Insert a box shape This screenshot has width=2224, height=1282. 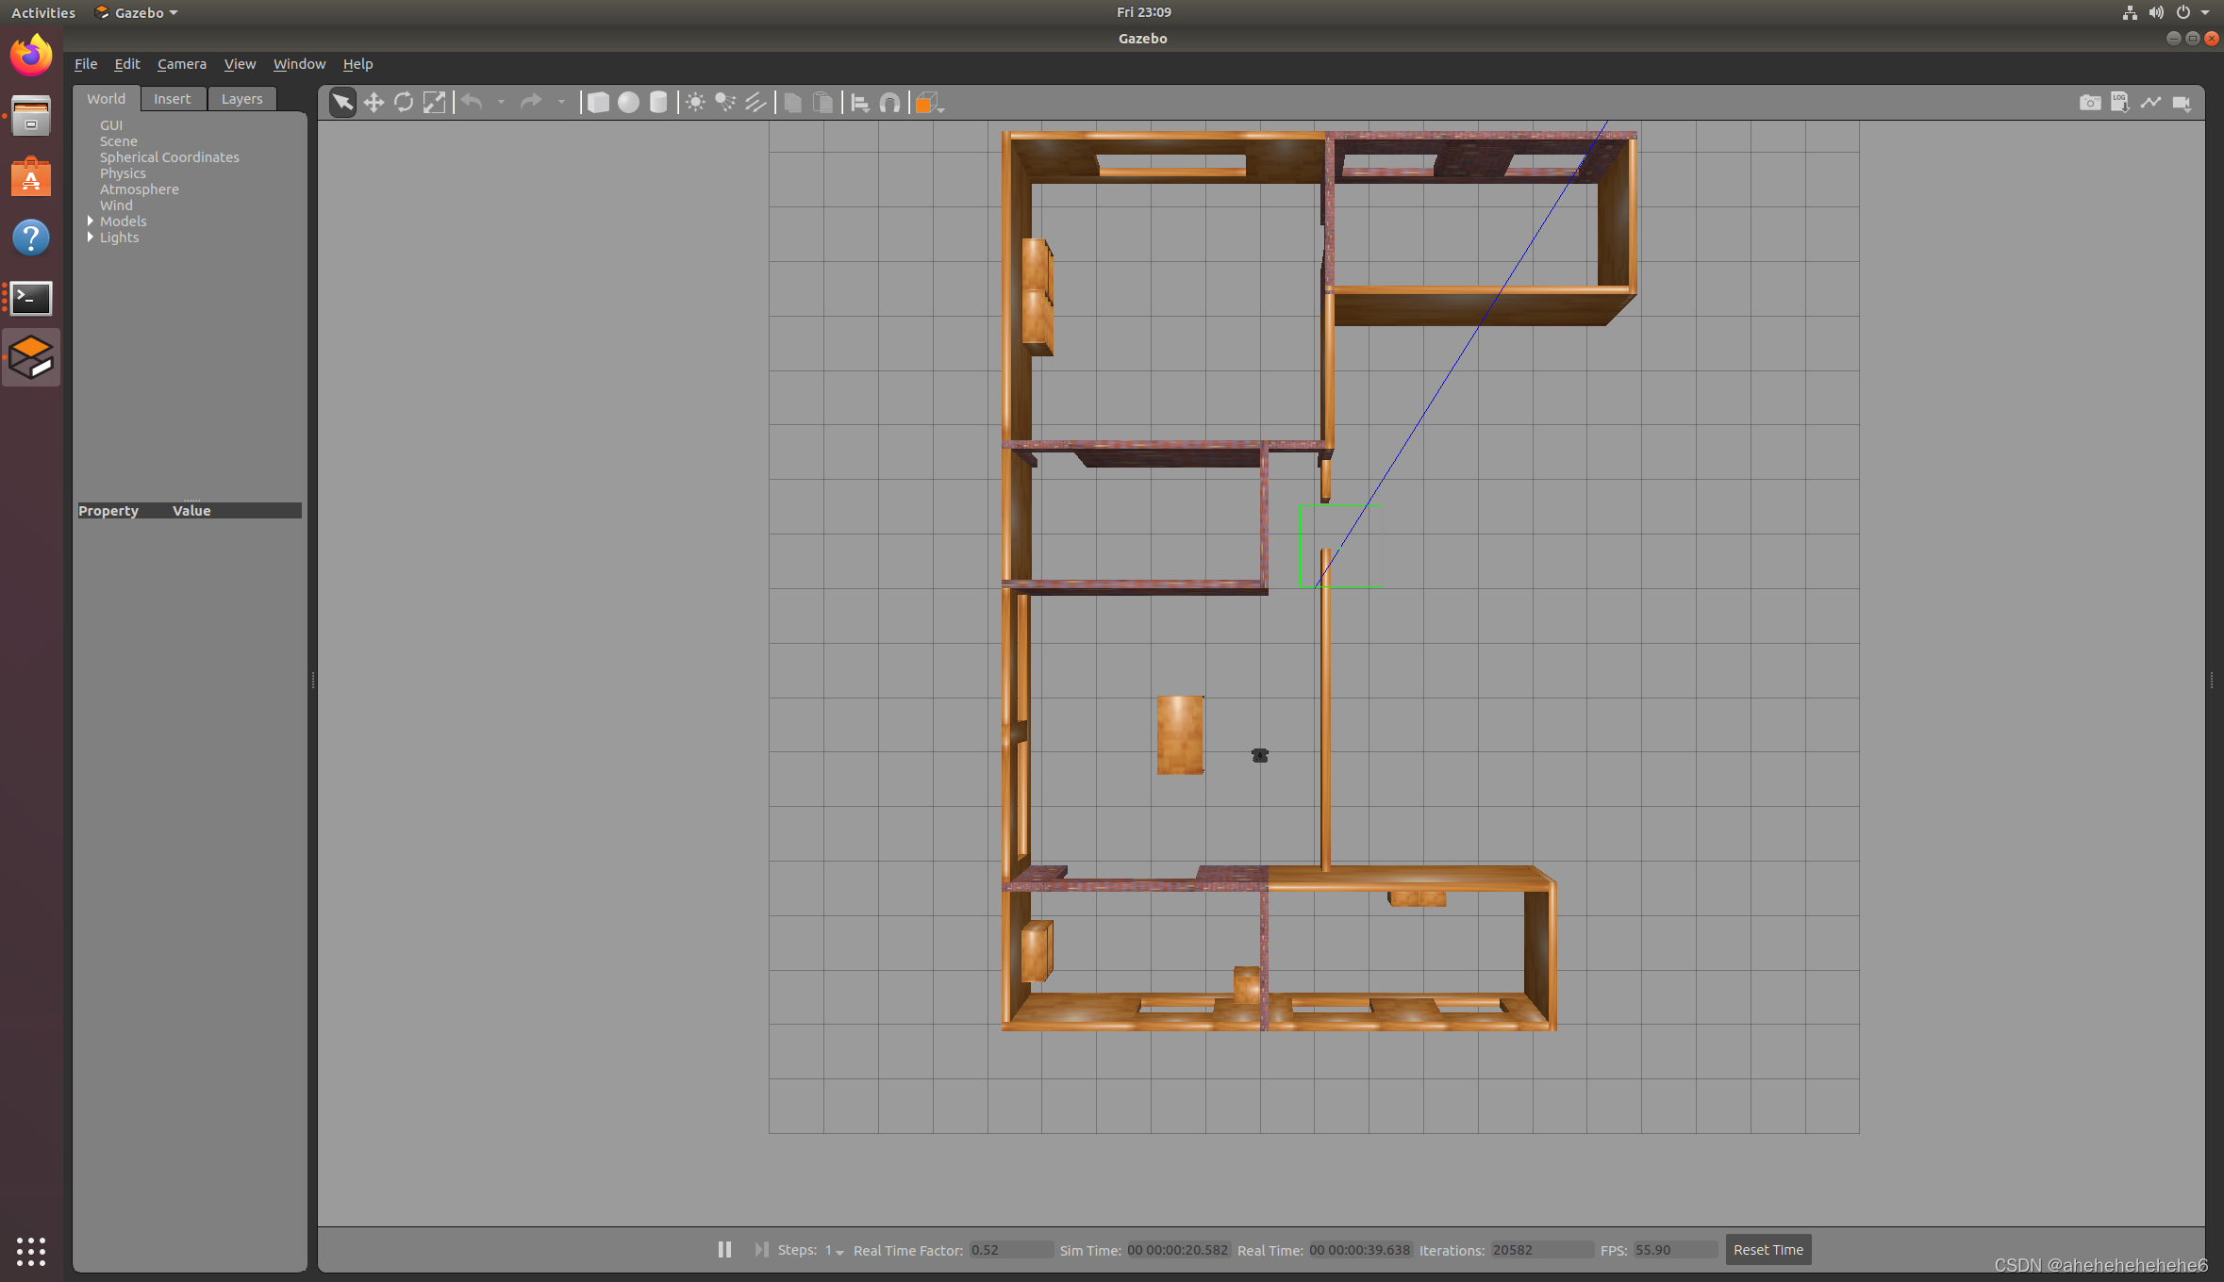(598, 103)
